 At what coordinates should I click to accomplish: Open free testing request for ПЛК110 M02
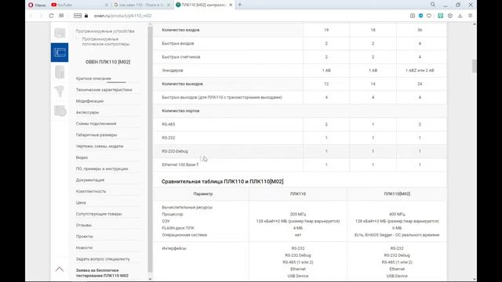[102, 273]
